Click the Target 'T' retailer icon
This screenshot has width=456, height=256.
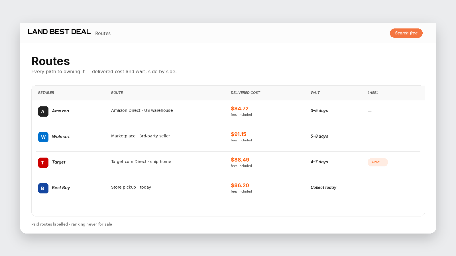pos(43,163)
